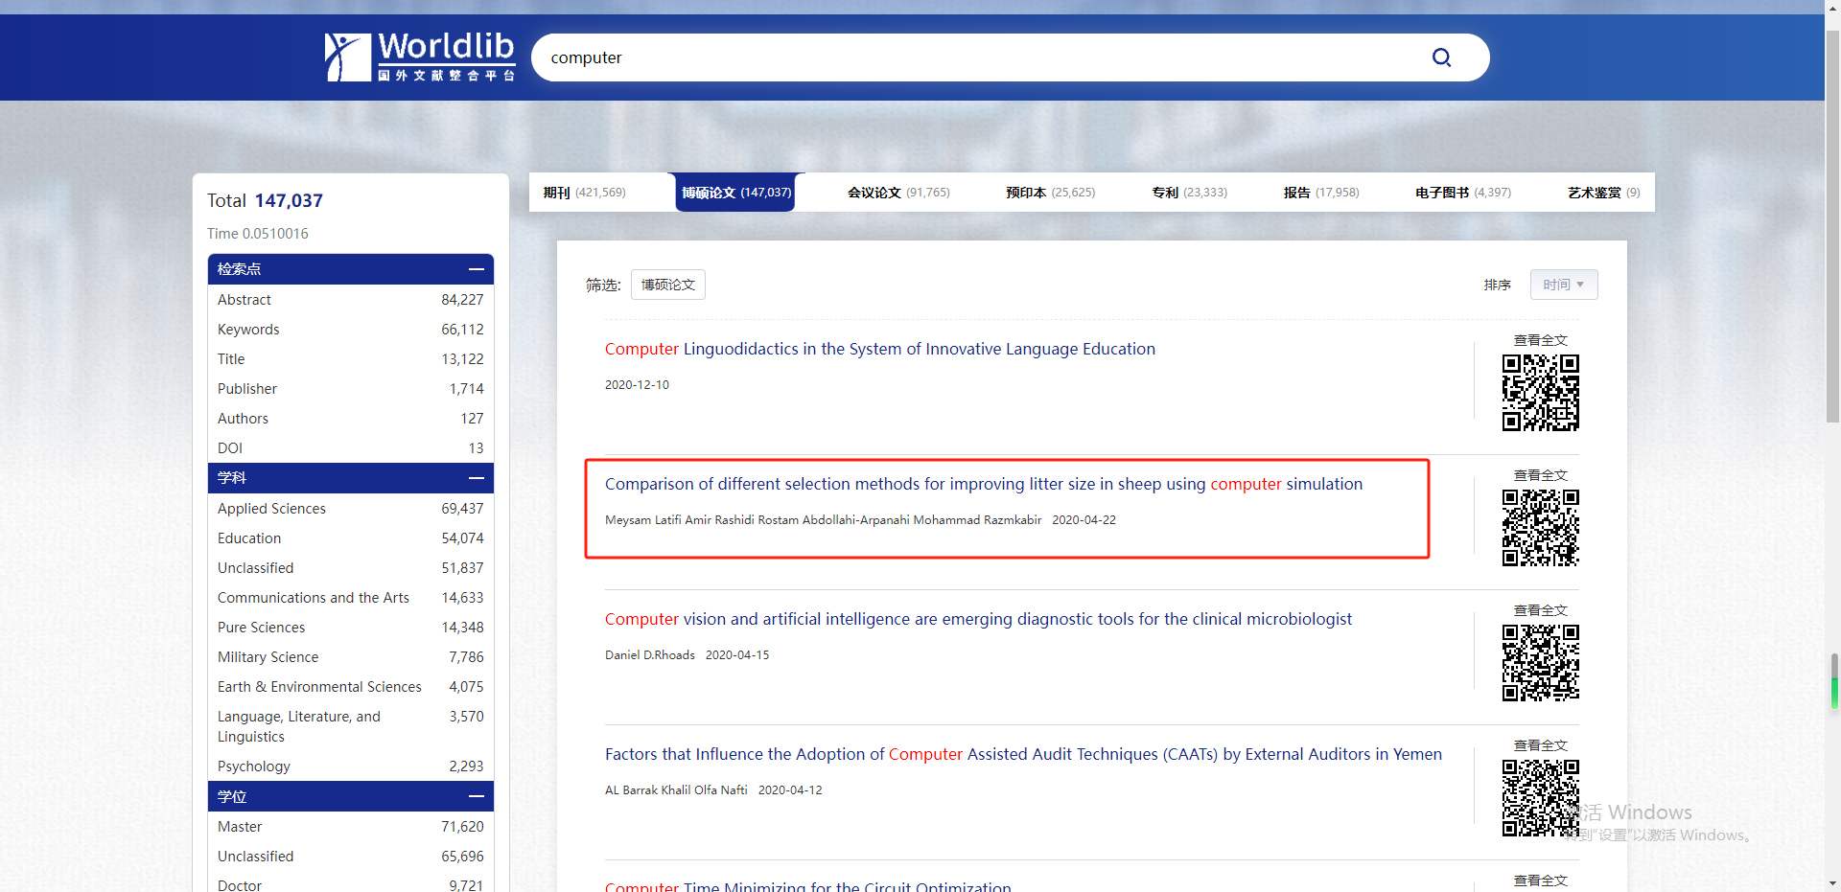Open QR code for Daniel D.Rhoads result
1841x892 pixels.
1540,663
